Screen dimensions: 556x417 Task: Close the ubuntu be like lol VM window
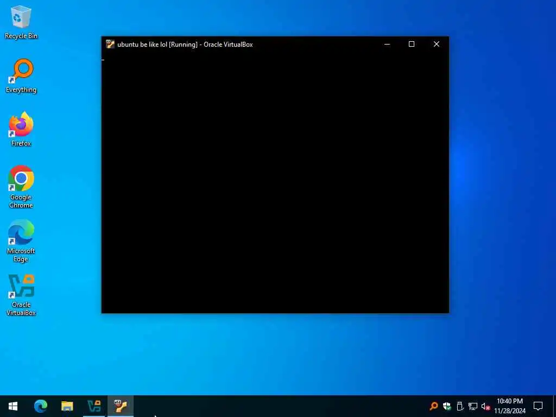coord(437,45)
